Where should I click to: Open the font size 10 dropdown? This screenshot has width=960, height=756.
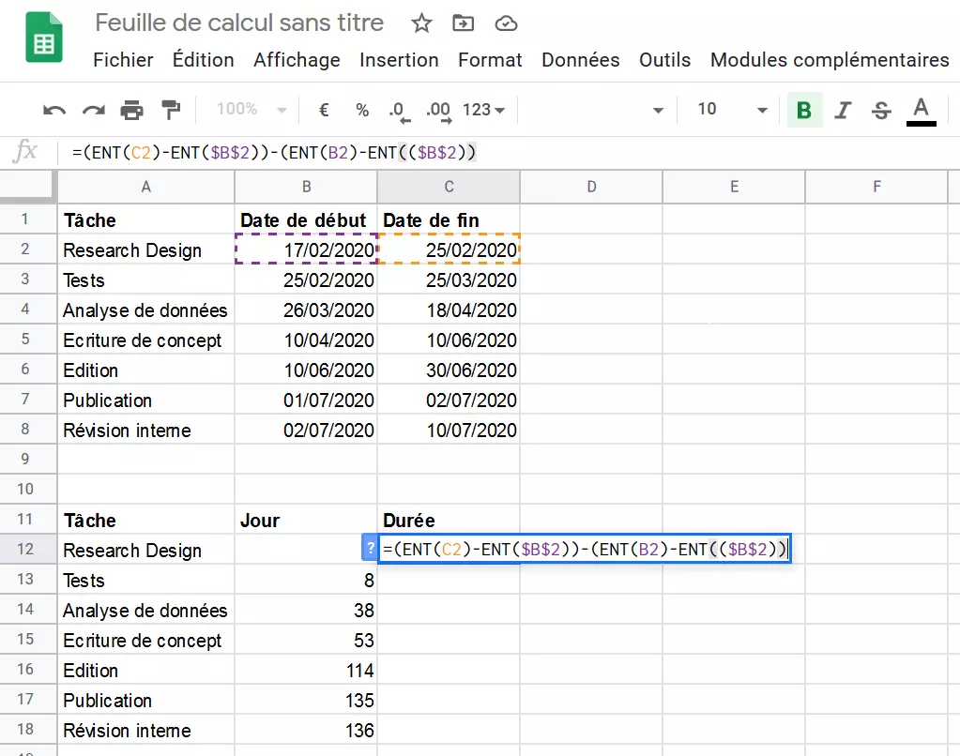(x=732, y=110)
